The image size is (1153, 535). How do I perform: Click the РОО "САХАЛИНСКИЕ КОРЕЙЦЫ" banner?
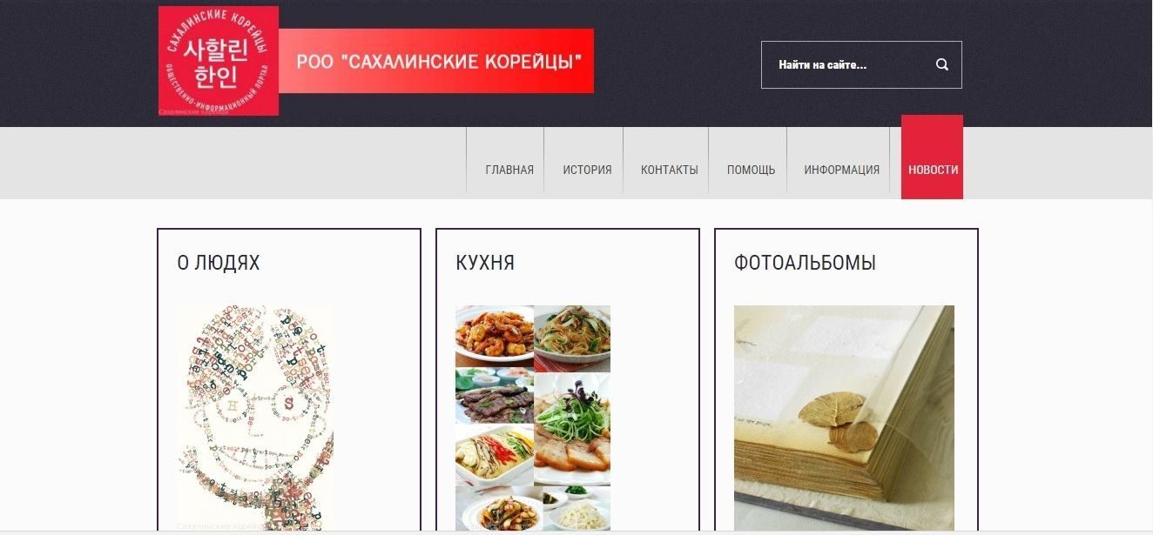[x=436, y=61]
